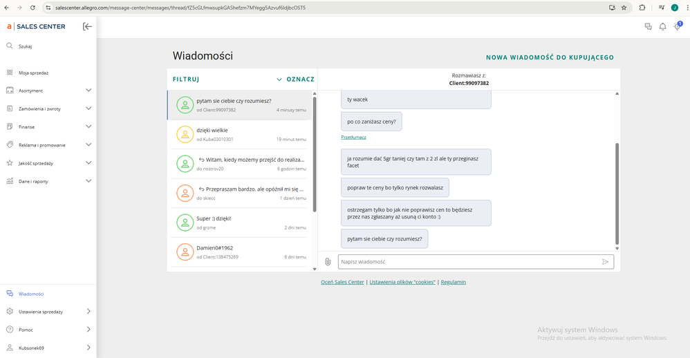690x358 pixels.
Task: Open the OZNACZ dropdown
Action: (295, 79)
